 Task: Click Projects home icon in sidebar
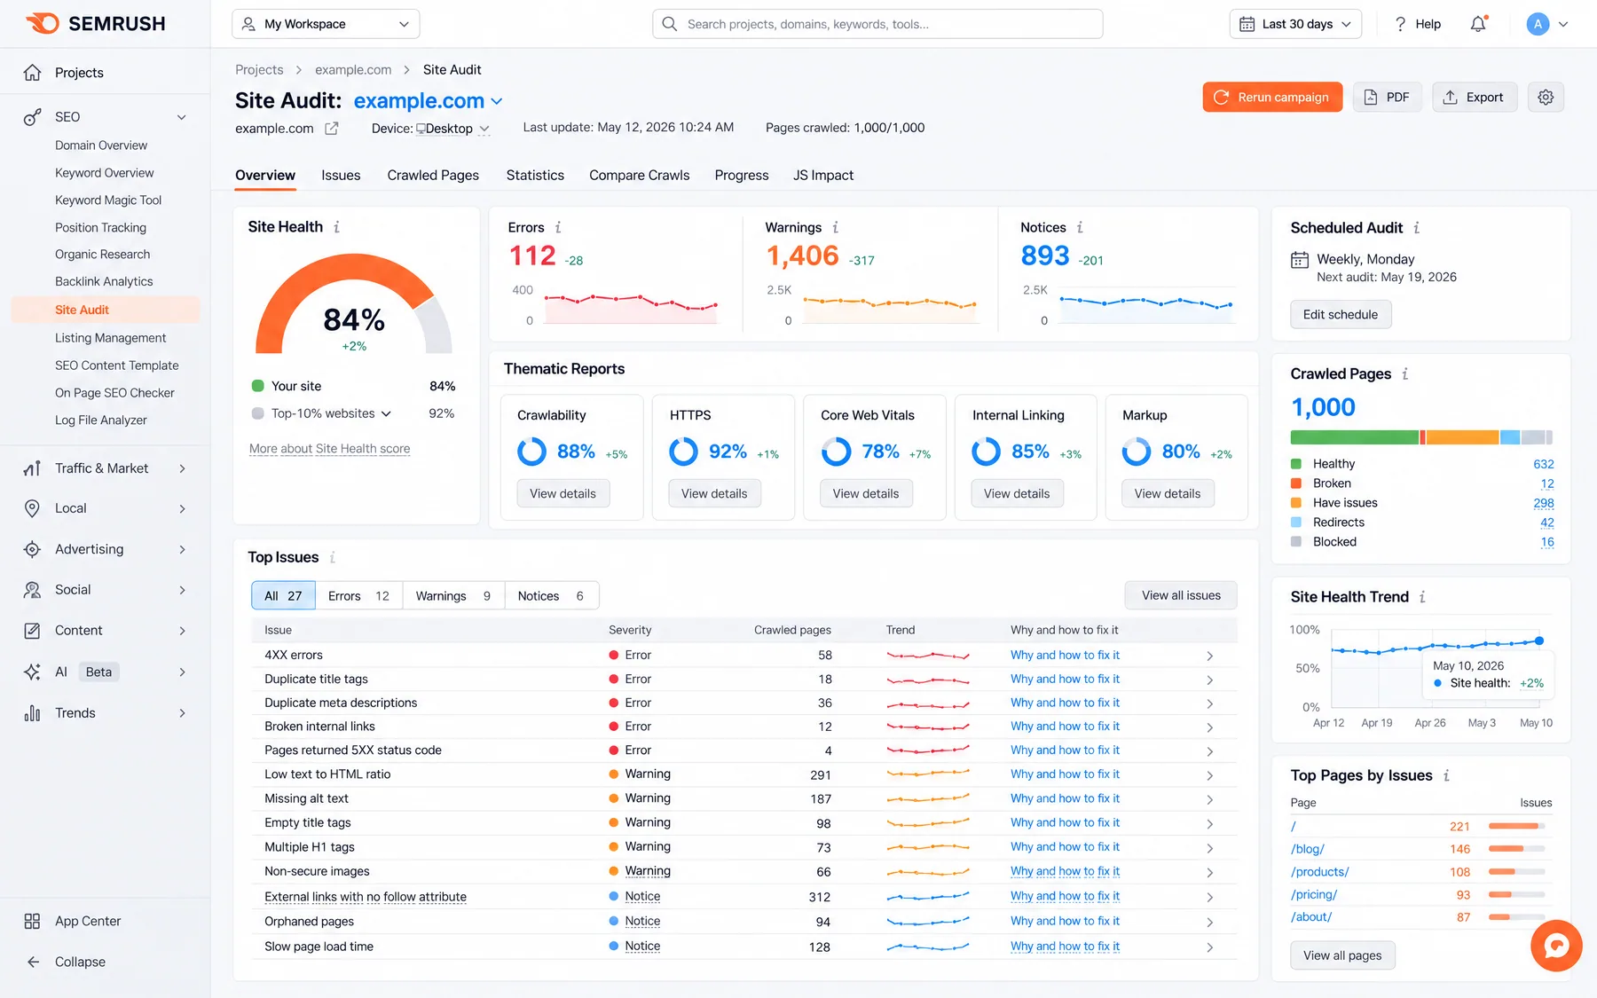pos(32,73)
